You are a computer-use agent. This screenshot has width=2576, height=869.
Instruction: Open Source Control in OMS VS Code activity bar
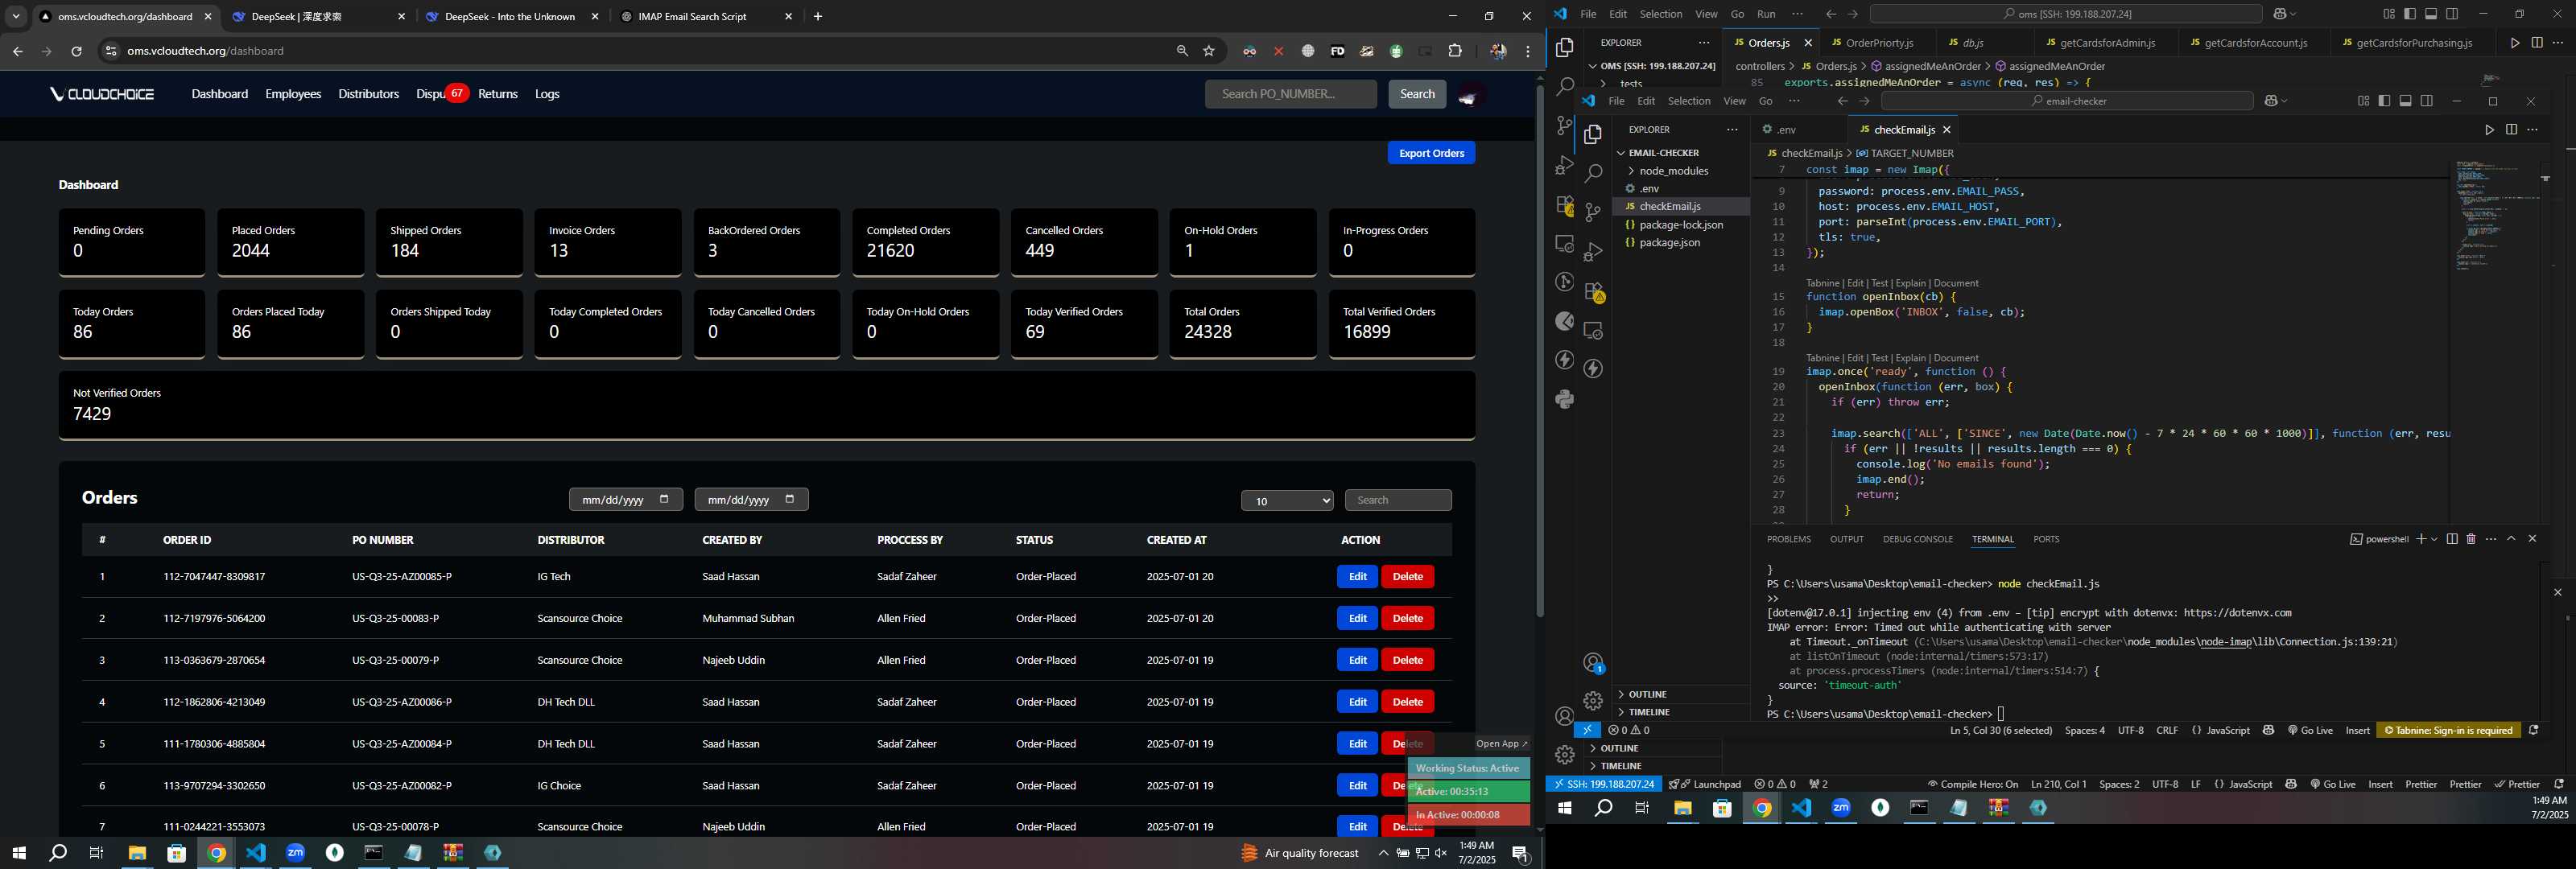click(1565, 126)
